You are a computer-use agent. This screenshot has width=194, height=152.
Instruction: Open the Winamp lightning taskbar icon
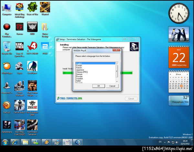coord(47,142)
